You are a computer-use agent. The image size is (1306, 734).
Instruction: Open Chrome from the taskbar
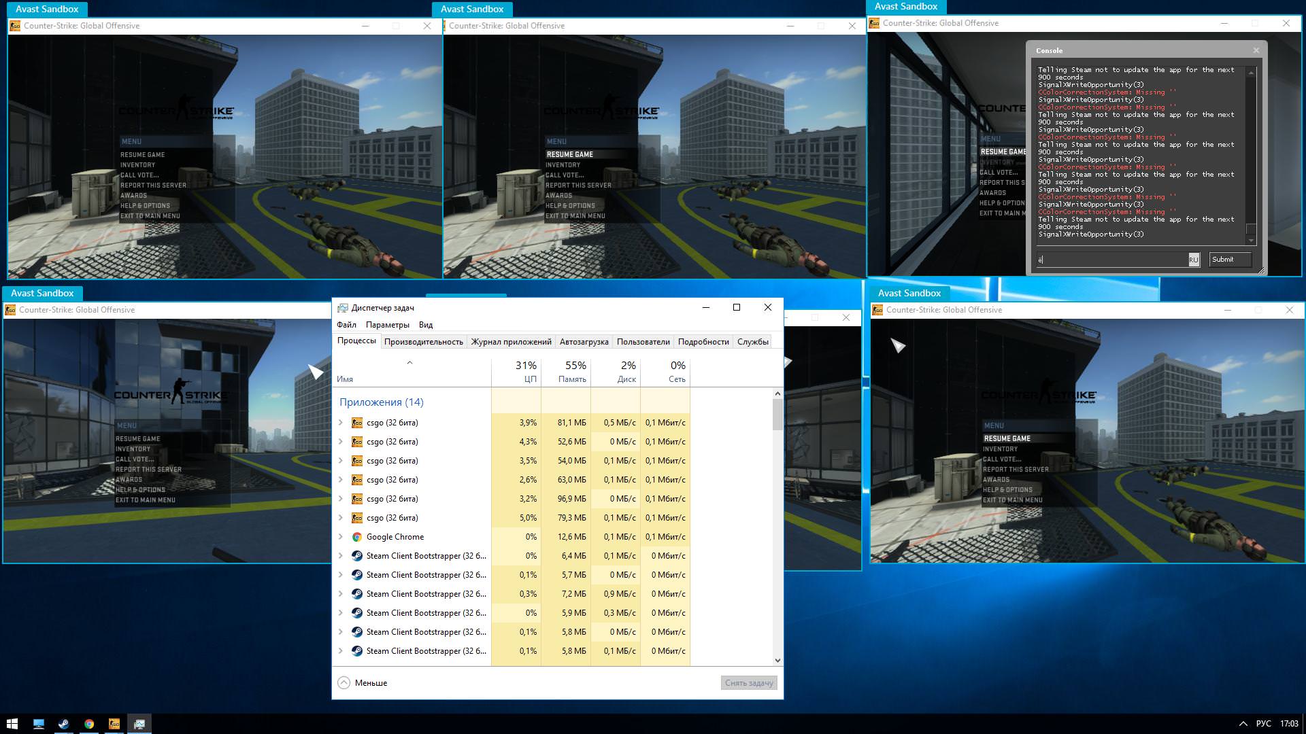click(x=89, y=724)
